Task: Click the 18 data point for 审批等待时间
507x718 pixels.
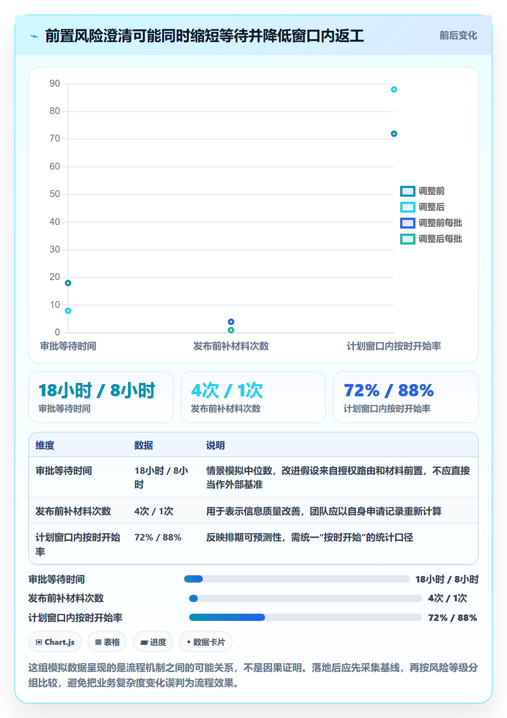Action: coord(68,283)
